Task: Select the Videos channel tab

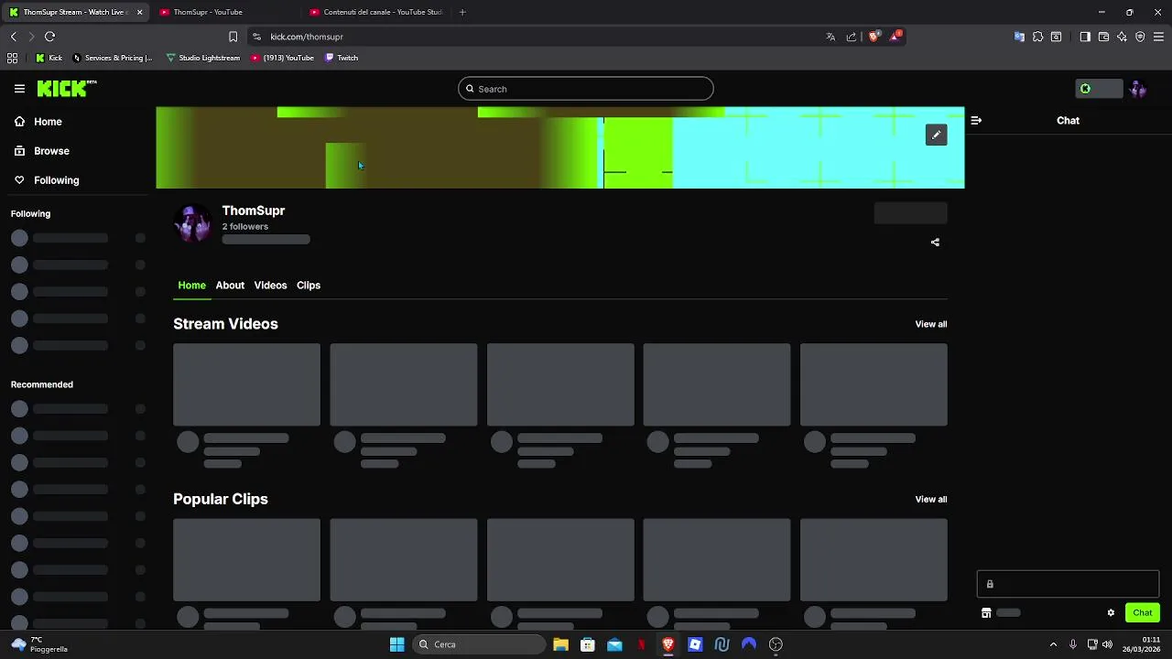Action: (x=270, y=286)
